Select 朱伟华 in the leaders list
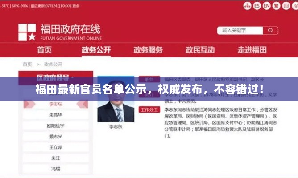This screenshot has height=178, width=298. [x=56, y=115]
